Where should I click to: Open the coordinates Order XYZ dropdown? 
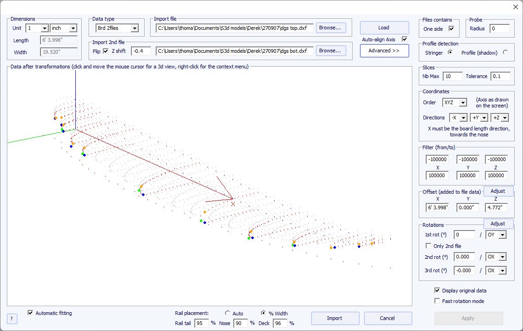462,103
